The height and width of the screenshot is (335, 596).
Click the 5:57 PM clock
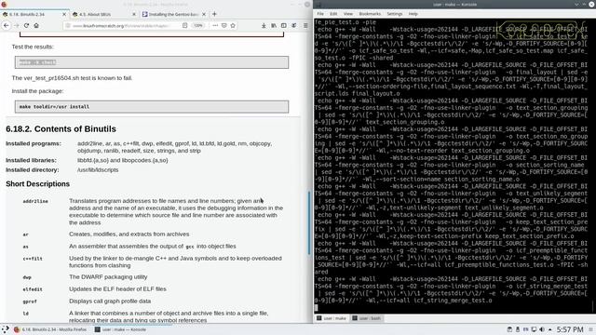pyautogui.click(x=570, y=329)
